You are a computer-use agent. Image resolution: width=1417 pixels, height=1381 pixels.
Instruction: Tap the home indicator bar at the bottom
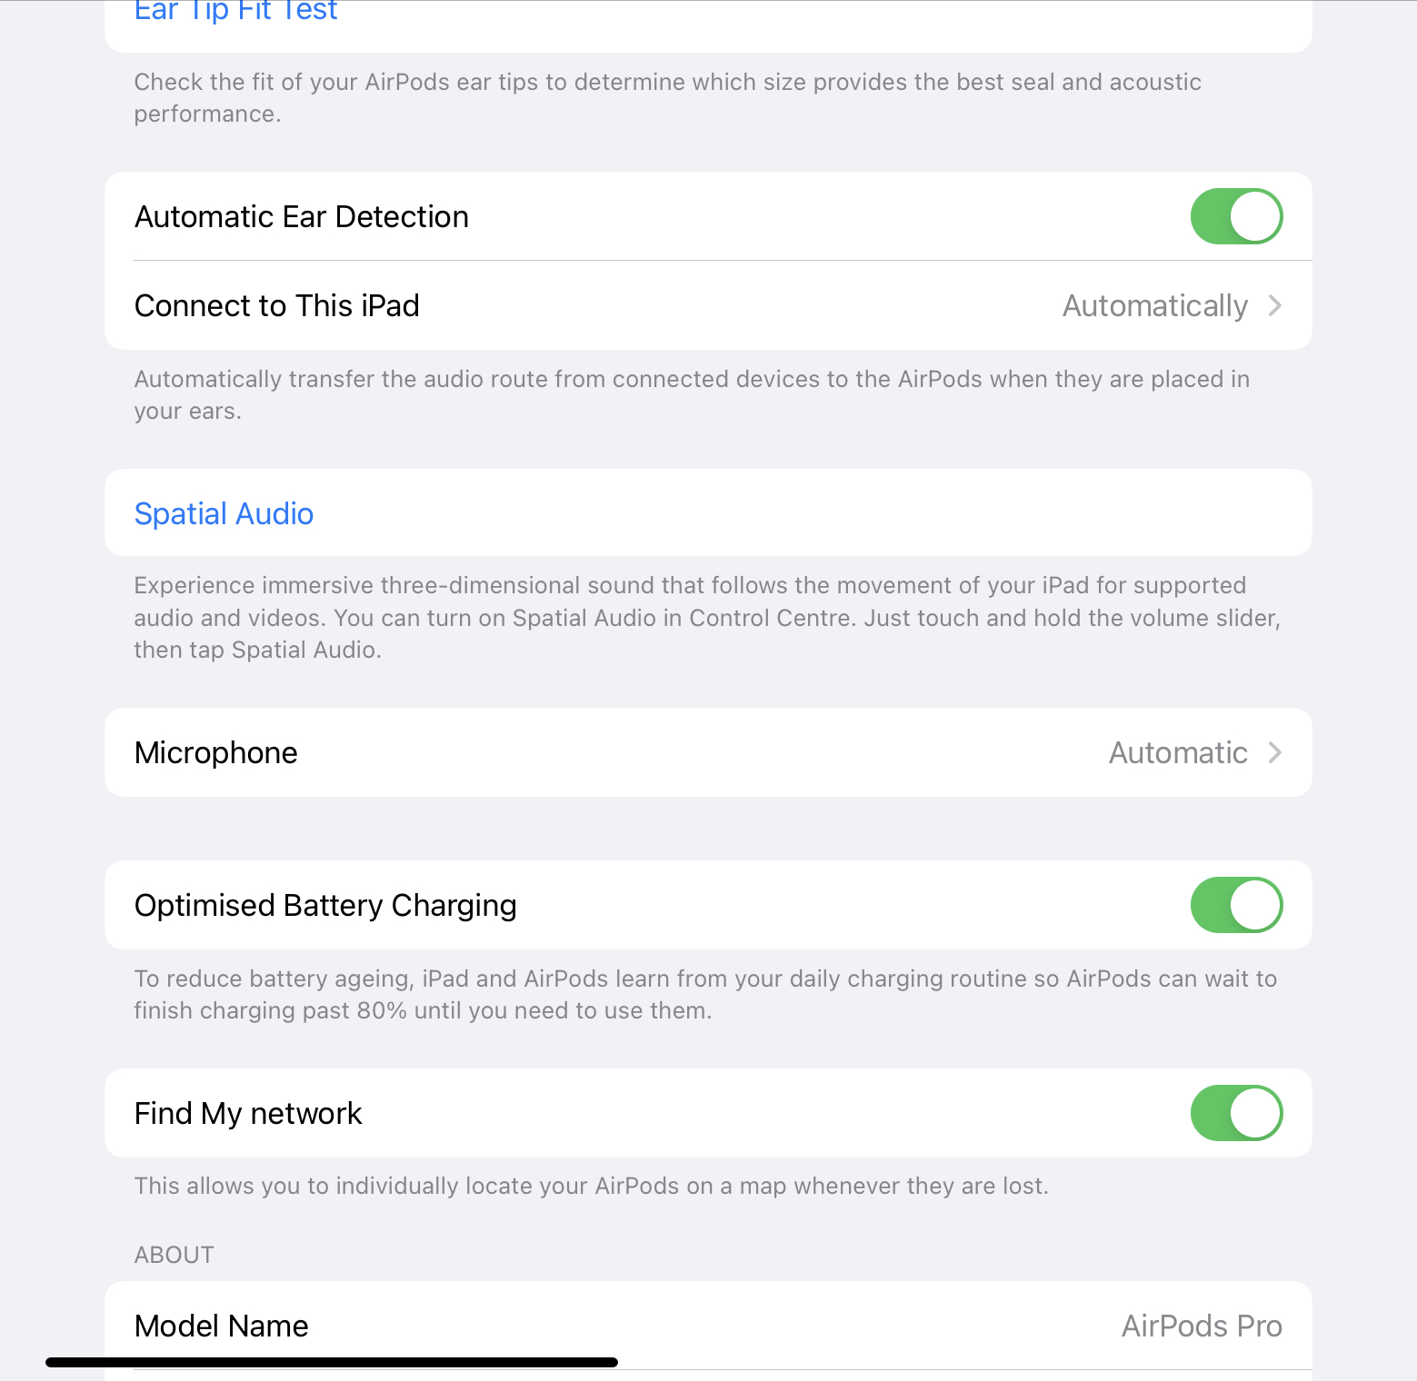tap(332, 1362)
